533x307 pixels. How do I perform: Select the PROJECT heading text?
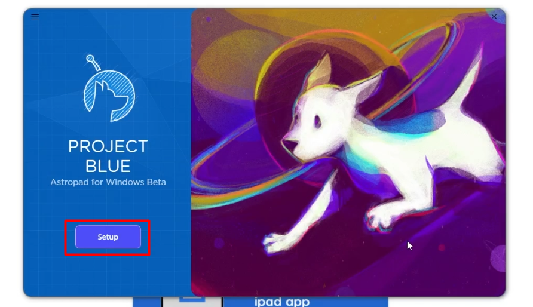(x=108, y=147)
